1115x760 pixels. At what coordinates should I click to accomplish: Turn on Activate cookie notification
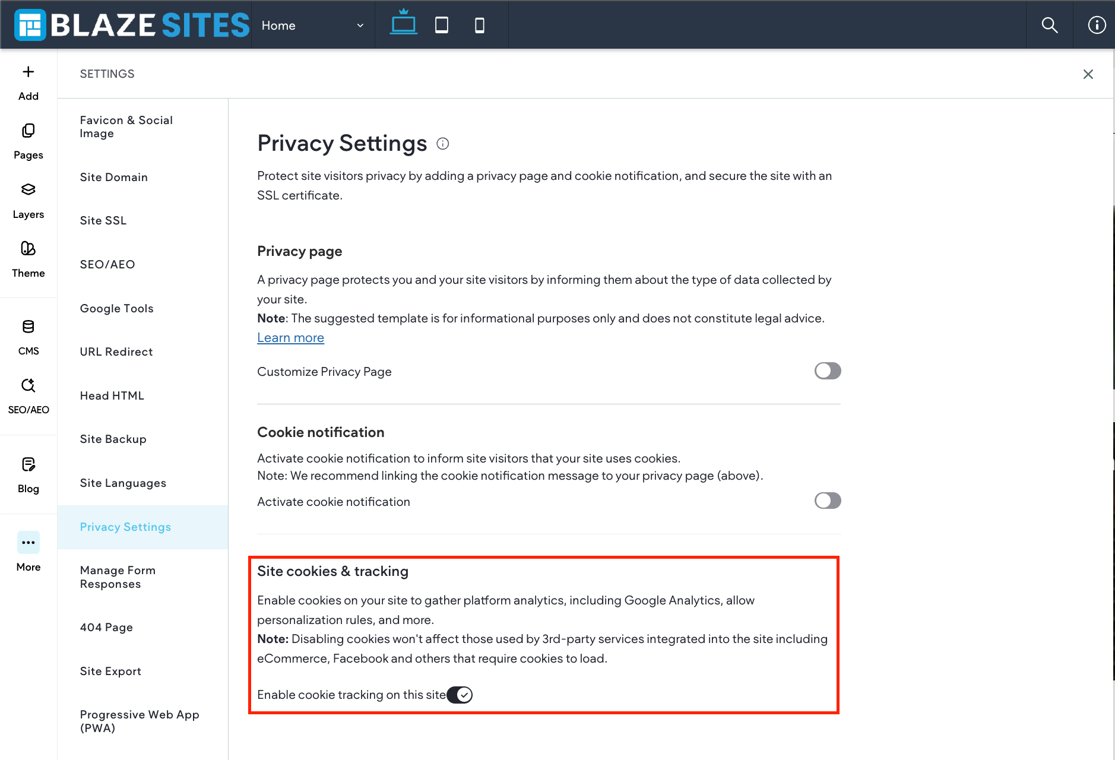point(828,501)
